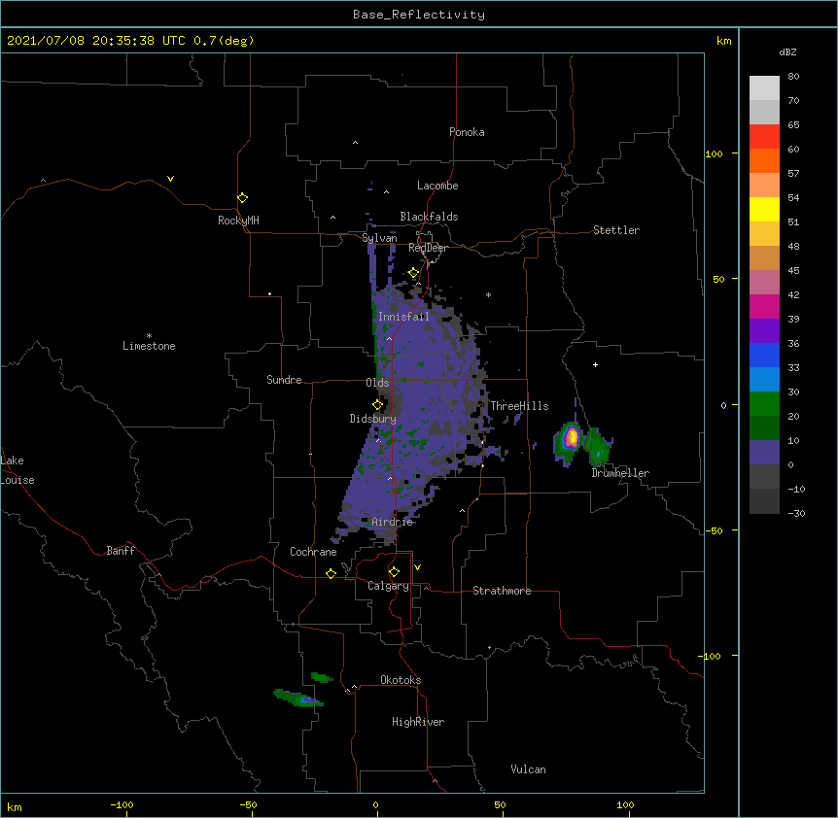Click the Drumheller label
This screenshot has width=838, height=818.
(x=620, y=473)
